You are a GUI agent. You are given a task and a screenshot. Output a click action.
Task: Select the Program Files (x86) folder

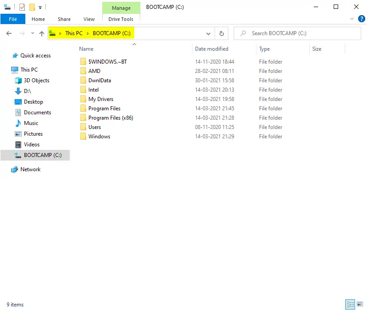click(111, 117)
